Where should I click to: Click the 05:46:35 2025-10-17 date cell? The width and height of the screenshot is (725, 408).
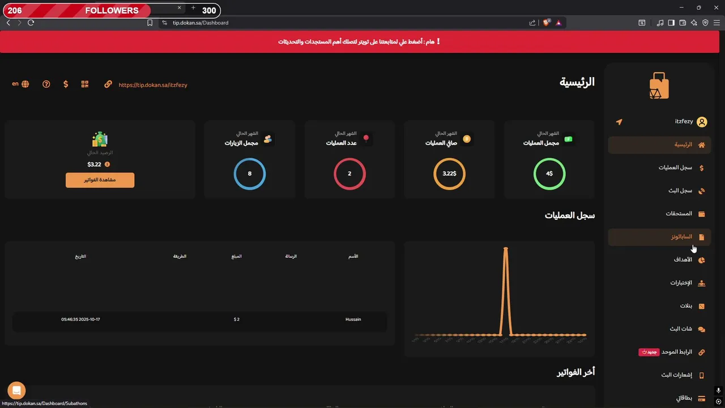(x=80, y=320)
